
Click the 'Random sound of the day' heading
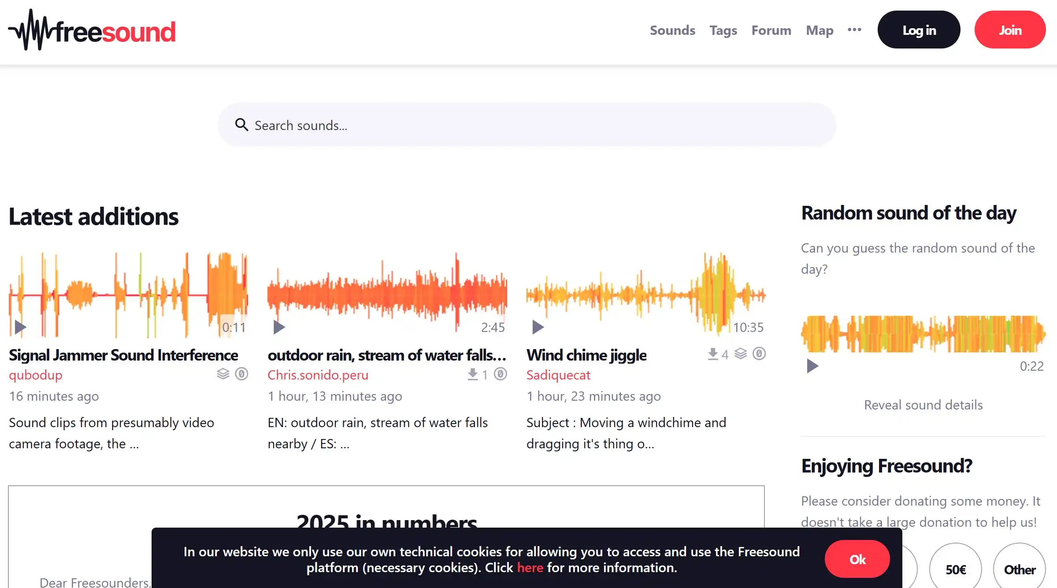[x=909, y=213]
